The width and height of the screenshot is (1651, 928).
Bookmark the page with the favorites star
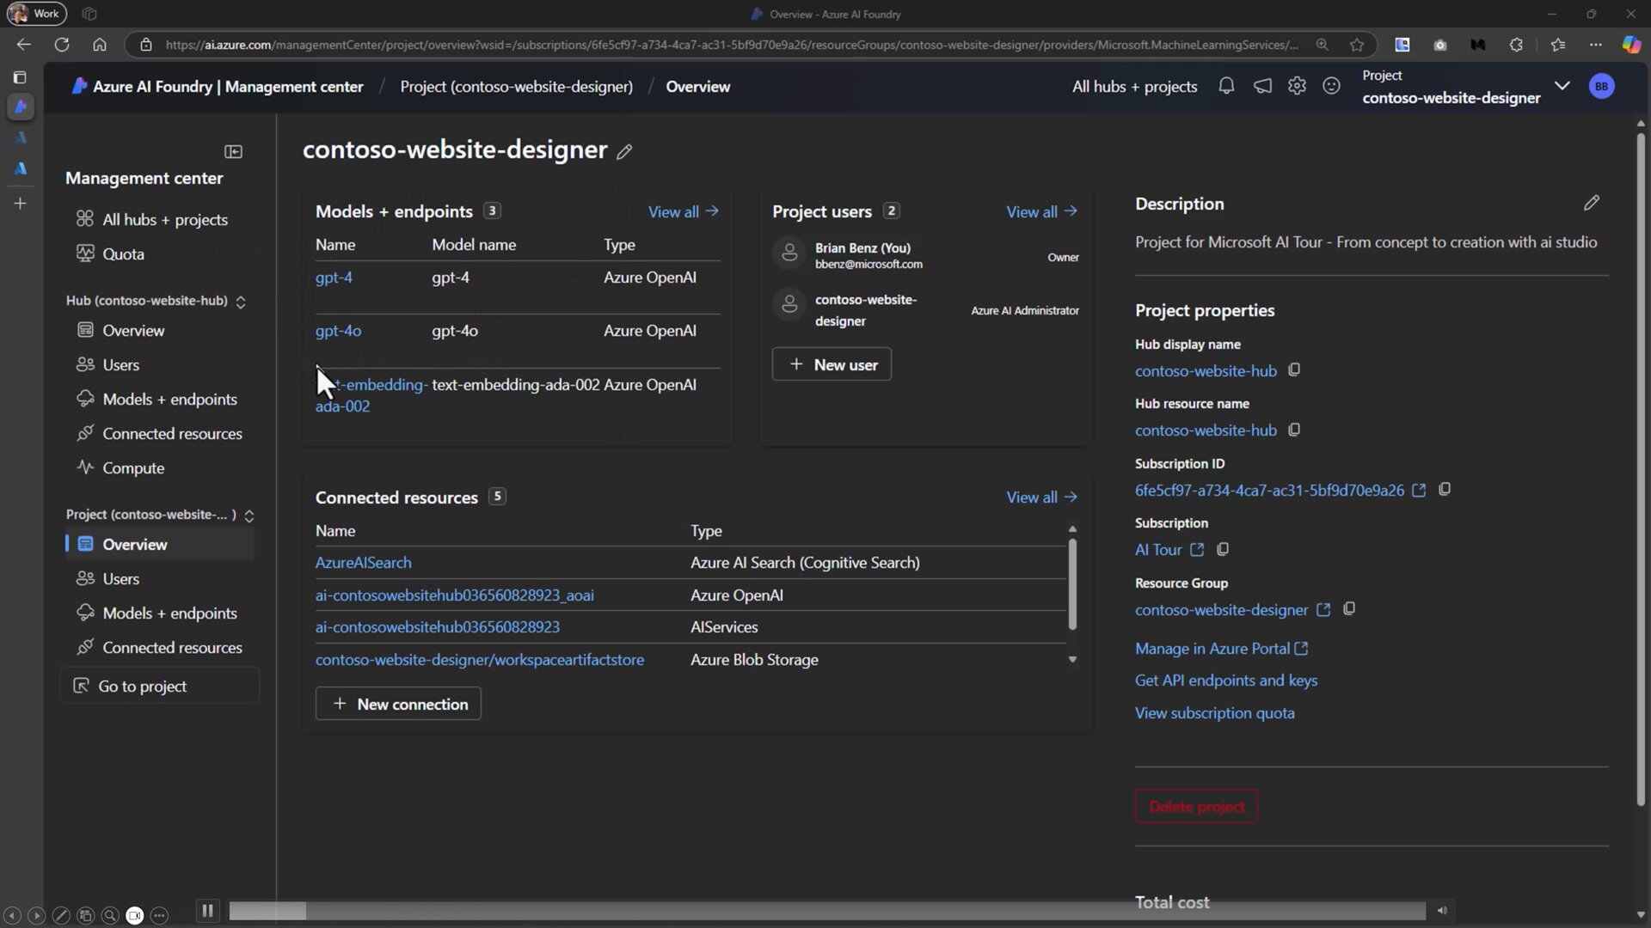1358,45
